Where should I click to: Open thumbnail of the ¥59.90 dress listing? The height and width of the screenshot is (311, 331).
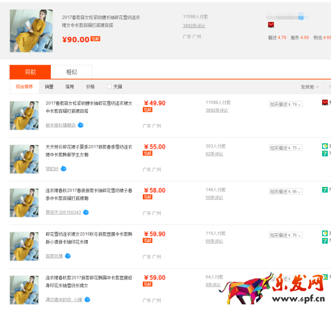(24, 247)
